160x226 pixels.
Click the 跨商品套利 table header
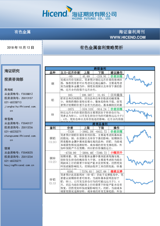pos(100,124)
